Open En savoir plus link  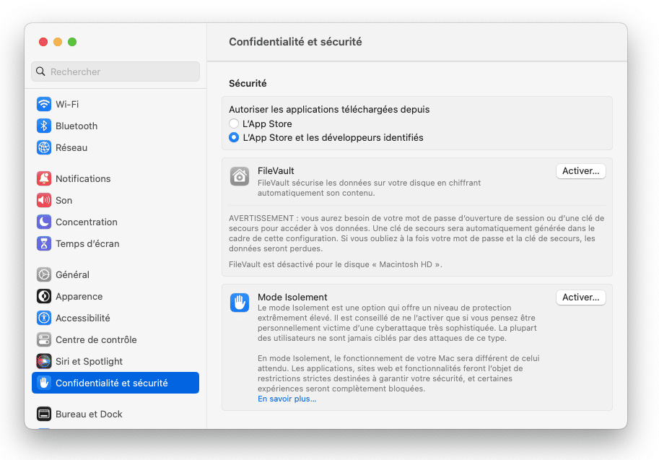[x=287, y=399]
